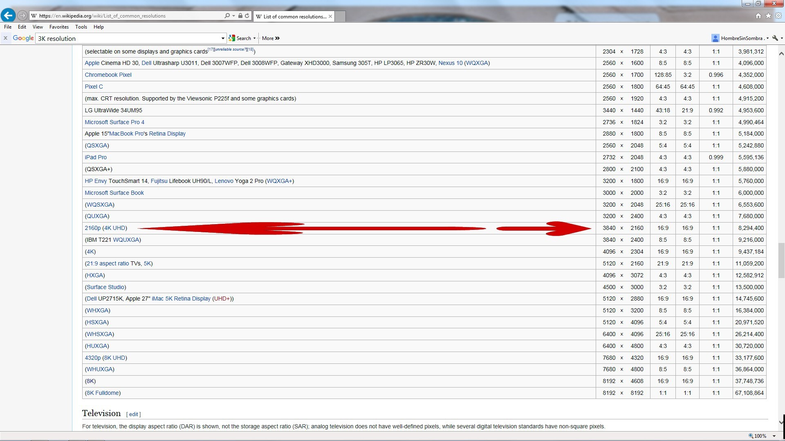The height and width of the screenshot is (441, 785).
Task: Click the HombreSinSombra profile avatar icon
Action: [x=715, y=38]
